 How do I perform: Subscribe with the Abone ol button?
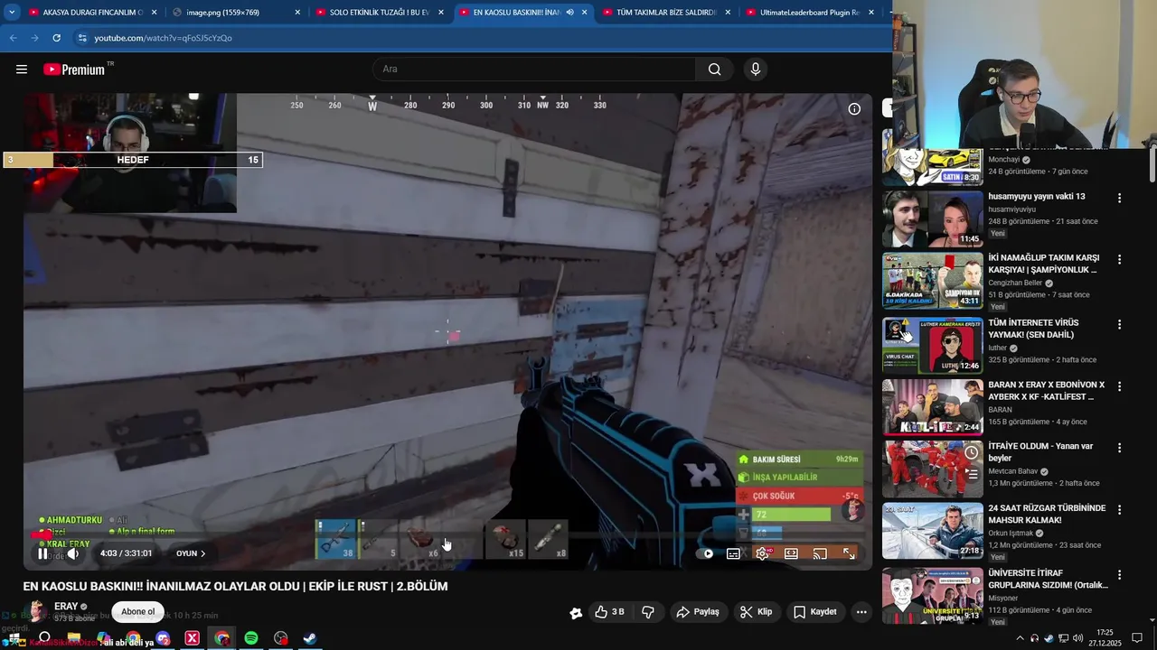point(138,611)
